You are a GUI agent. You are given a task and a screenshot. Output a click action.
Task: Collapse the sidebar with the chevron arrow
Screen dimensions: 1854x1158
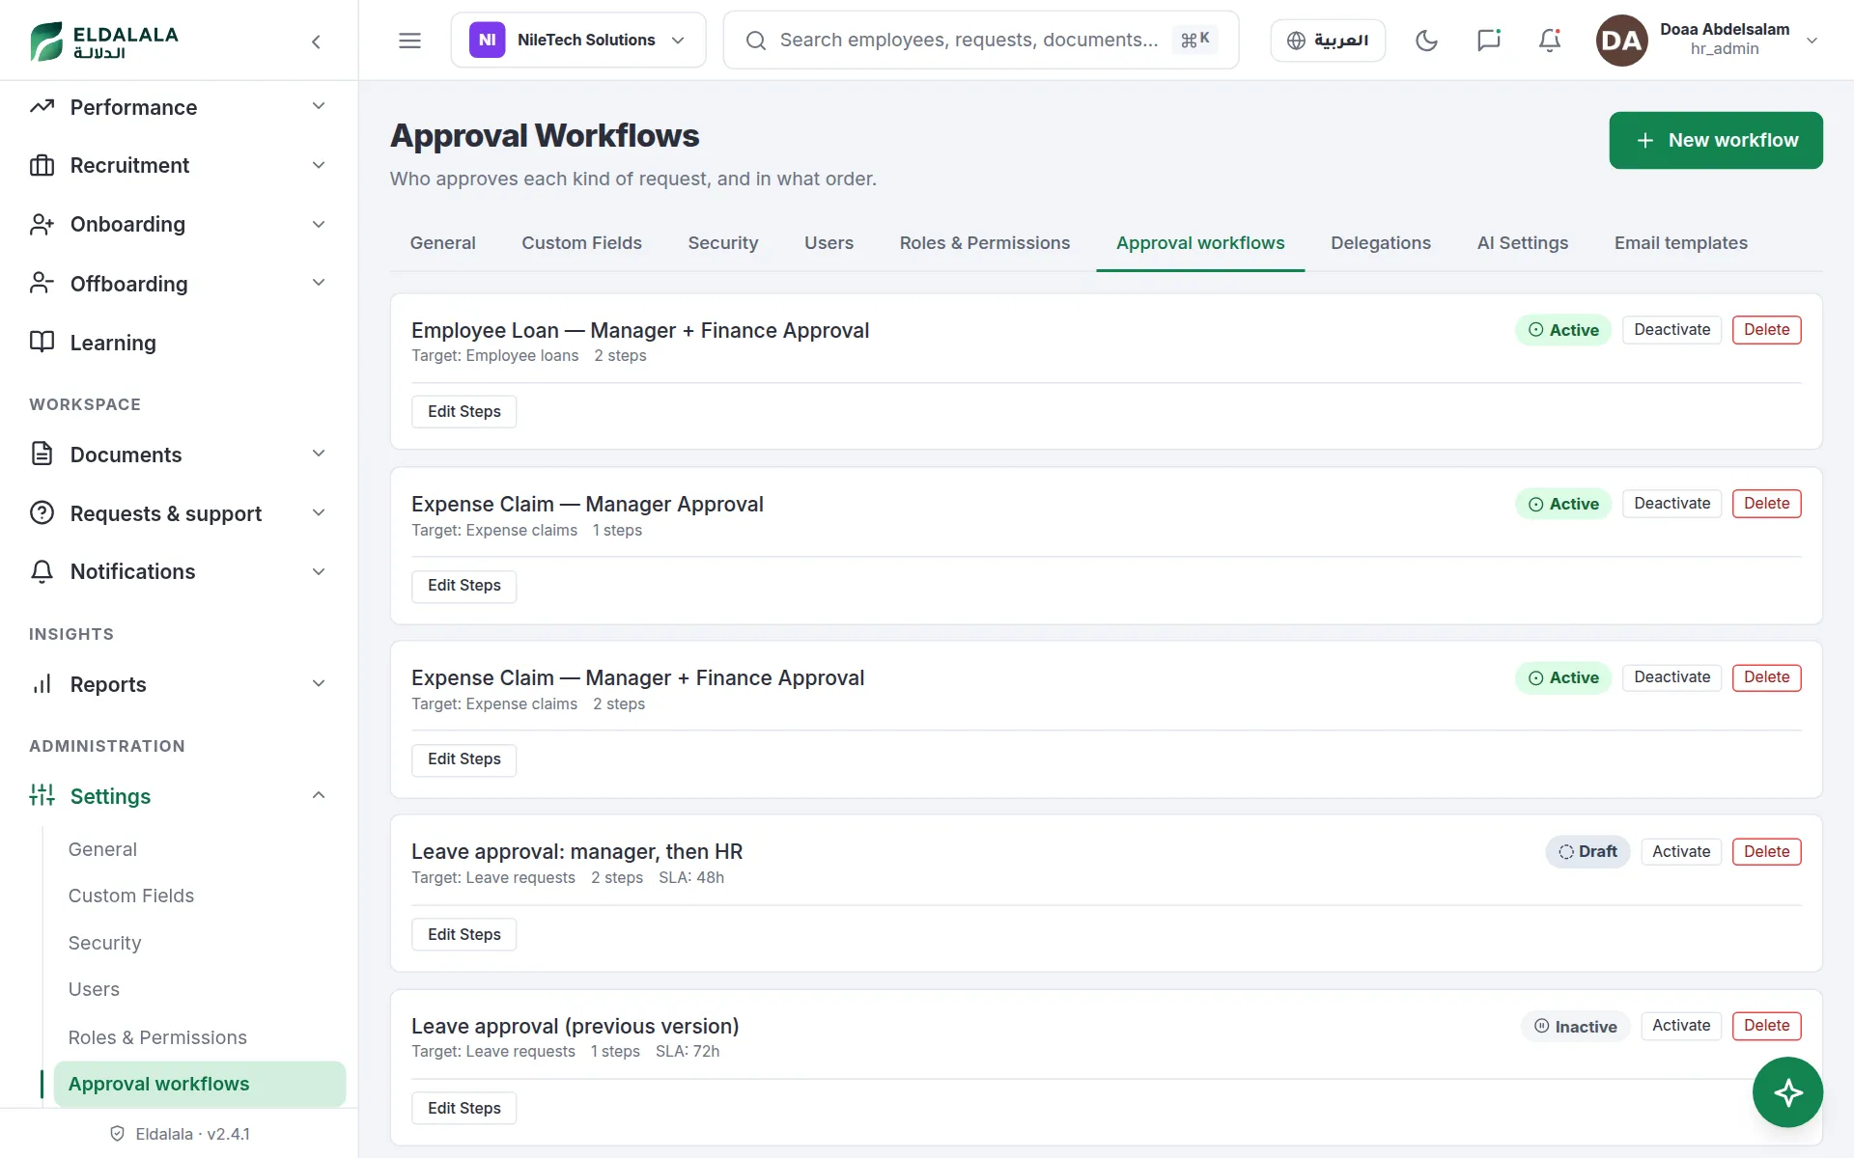click(316, 41)
